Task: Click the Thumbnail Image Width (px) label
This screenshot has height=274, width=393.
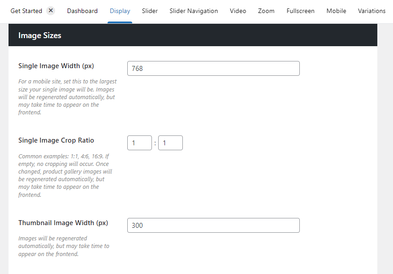Action: point(63,223)
